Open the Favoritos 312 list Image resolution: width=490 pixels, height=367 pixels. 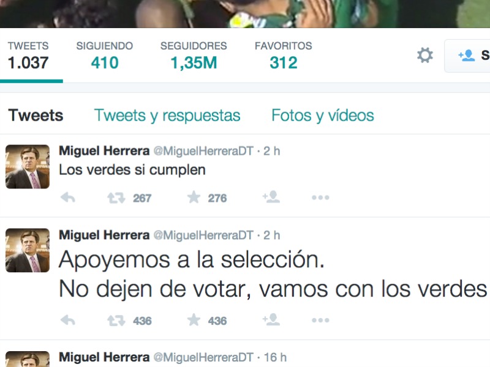click(x=284, y=56)
